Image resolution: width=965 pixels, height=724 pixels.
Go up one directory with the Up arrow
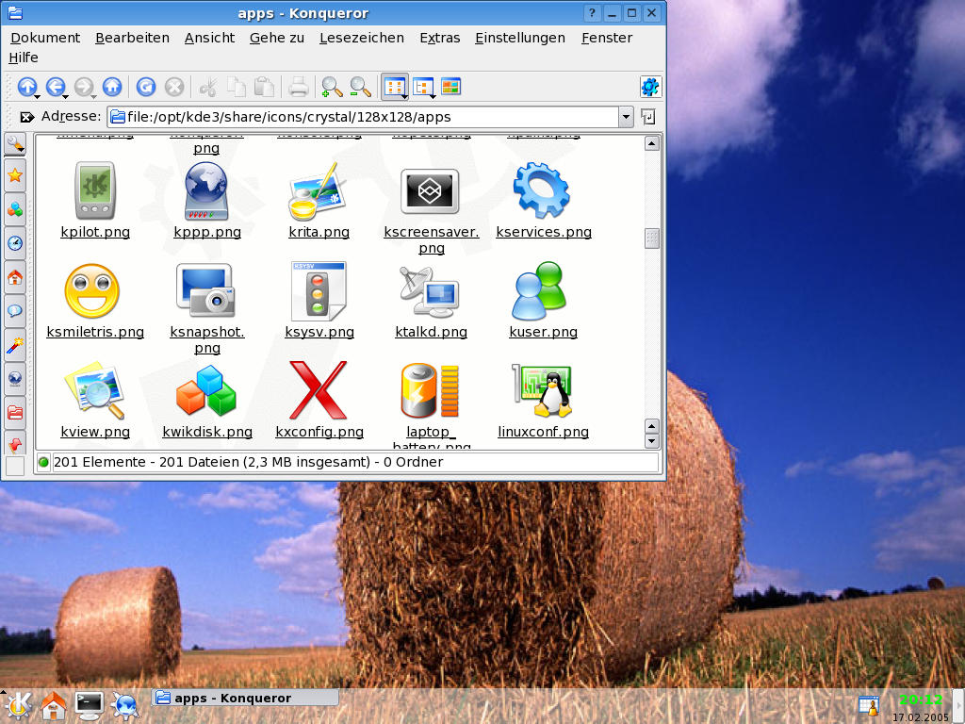tap(27, 87)
